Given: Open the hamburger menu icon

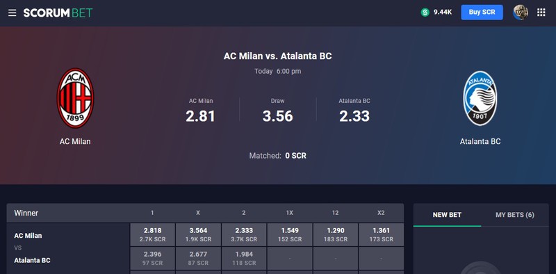Looking at the screenshot, I should pyautogui.click(x=13, y=13).
